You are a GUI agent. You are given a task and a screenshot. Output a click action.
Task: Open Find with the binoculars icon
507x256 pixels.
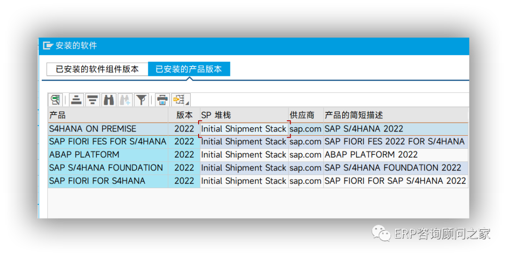point(108,100)
